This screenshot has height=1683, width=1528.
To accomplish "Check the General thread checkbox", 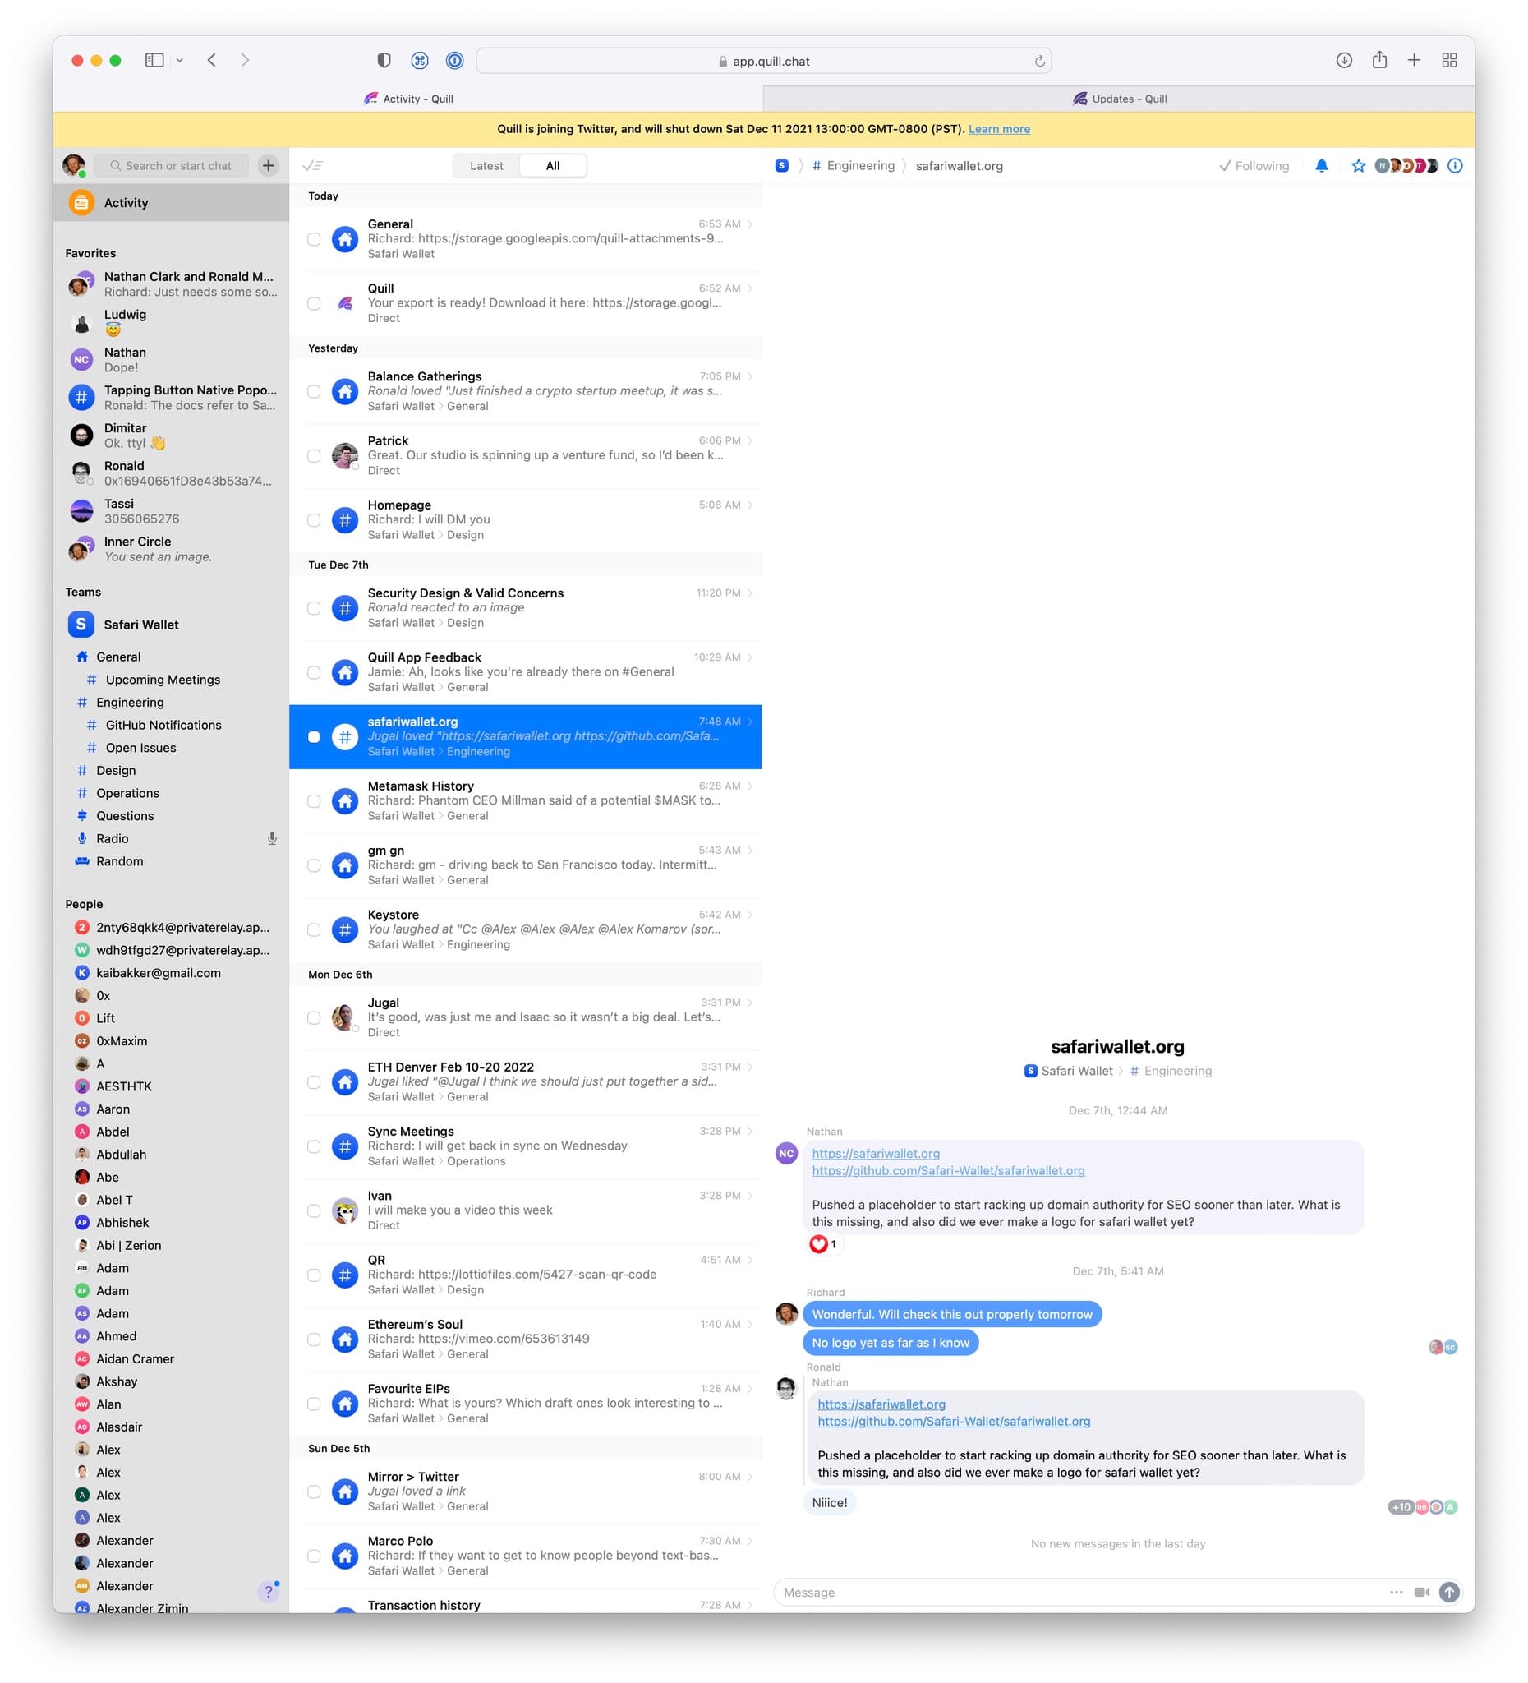I will (x=314, y=240).
